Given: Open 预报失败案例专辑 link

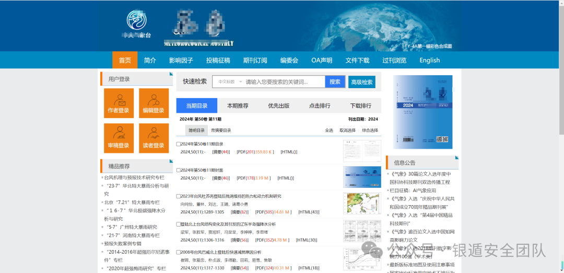Looking at the screenshot, I should click(x=123, y=243).
